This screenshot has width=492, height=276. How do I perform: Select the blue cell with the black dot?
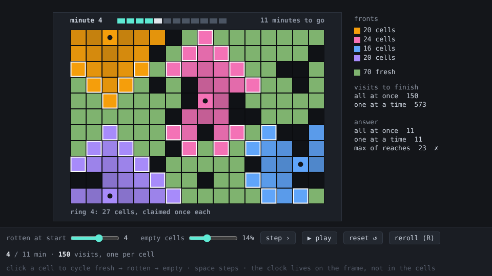pyautogui.click(x=301, y=164)
